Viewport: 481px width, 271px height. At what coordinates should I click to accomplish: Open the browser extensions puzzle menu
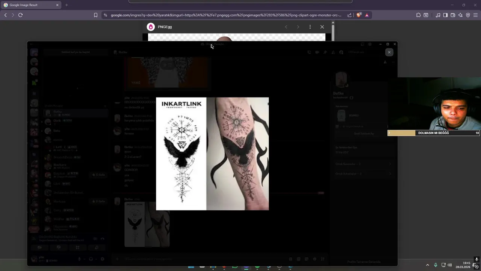click(418, 15)
